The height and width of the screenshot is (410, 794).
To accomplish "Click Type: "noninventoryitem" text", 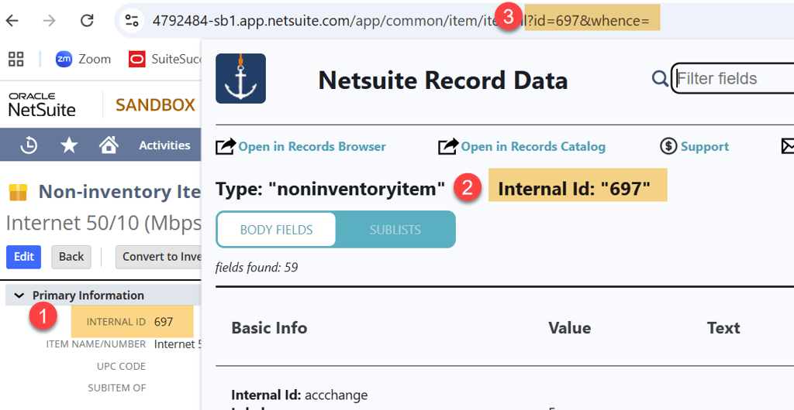I will click(330, 189).
